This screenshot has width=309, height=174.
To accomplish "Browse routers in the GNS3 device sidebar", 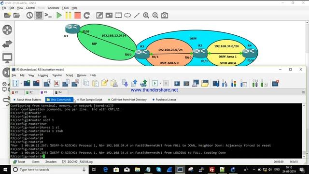I will click(7, 30).
